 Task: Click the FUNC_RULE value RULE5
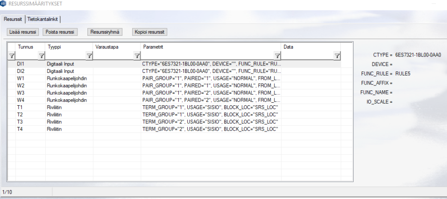[403, 73]
